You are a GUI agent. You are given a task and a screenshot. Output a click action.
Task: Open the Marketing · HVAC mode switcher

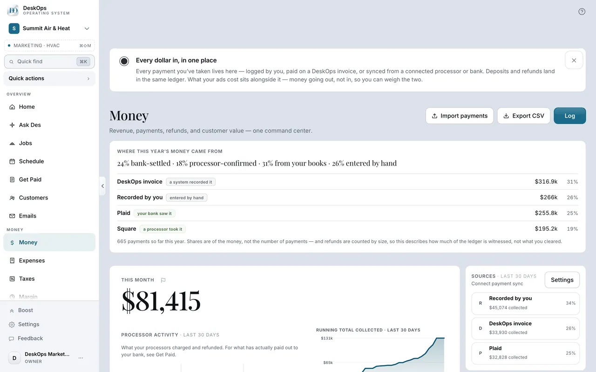tap(49, 46)
